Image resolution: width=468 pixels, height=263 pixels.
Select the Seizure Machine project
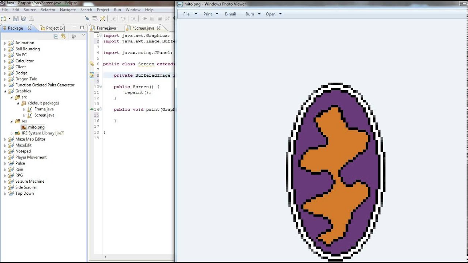[x=30, y=181]
